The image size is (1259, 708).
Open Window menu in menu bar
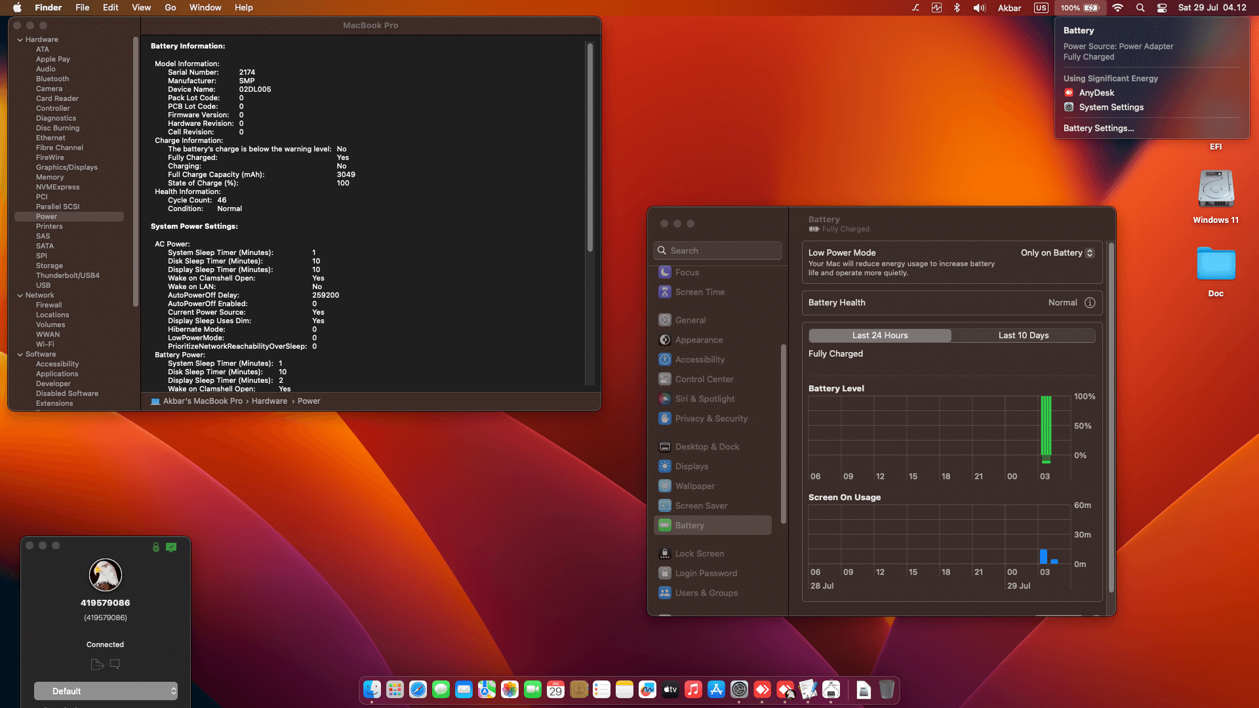205,8
